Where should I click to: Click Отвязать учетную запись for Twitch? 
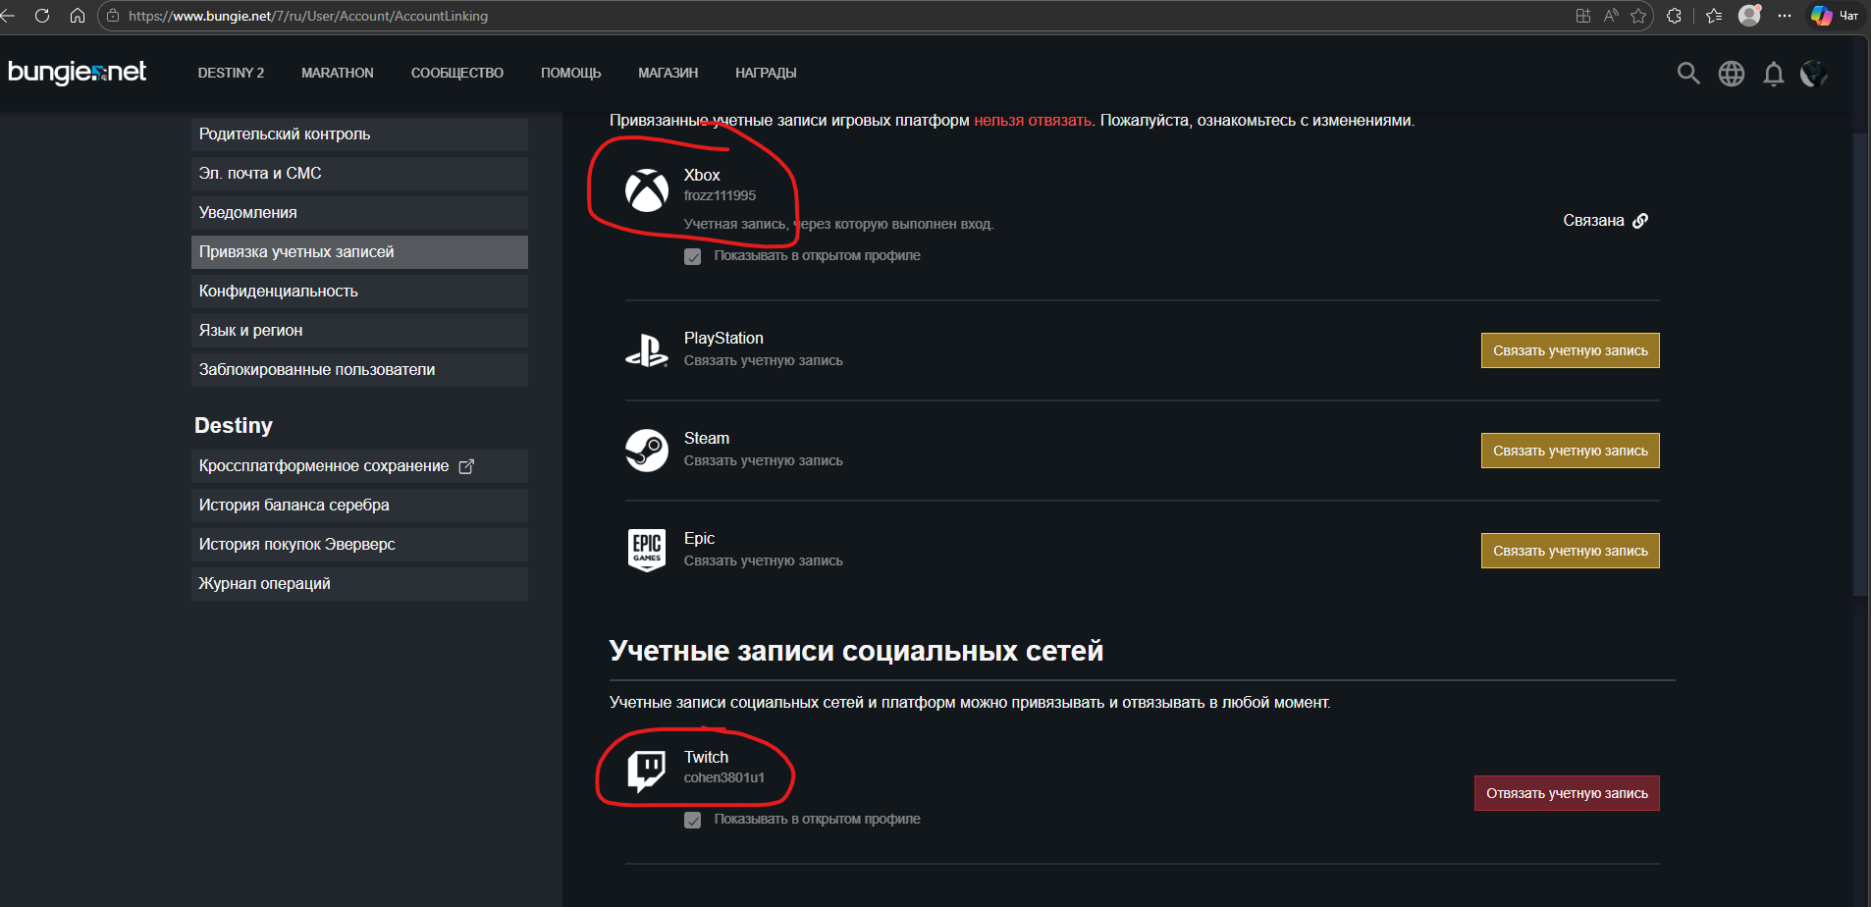[x=1567, y=793]
